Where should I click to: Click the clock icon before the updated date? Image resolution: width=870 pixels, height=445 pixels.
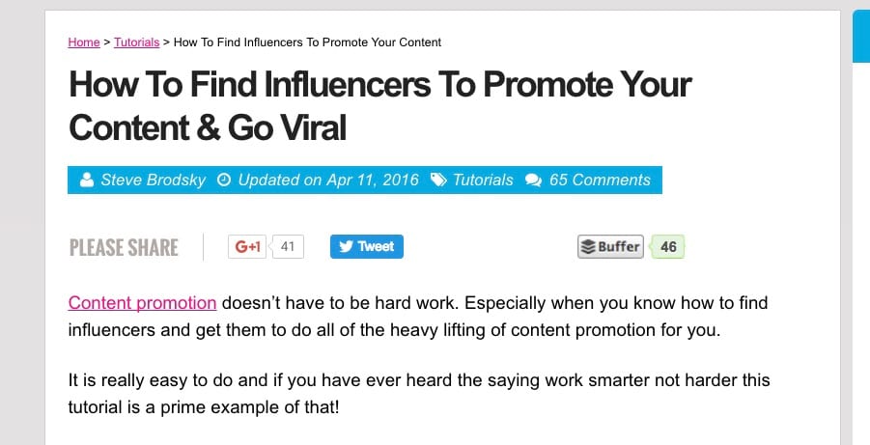click(224, 180)
